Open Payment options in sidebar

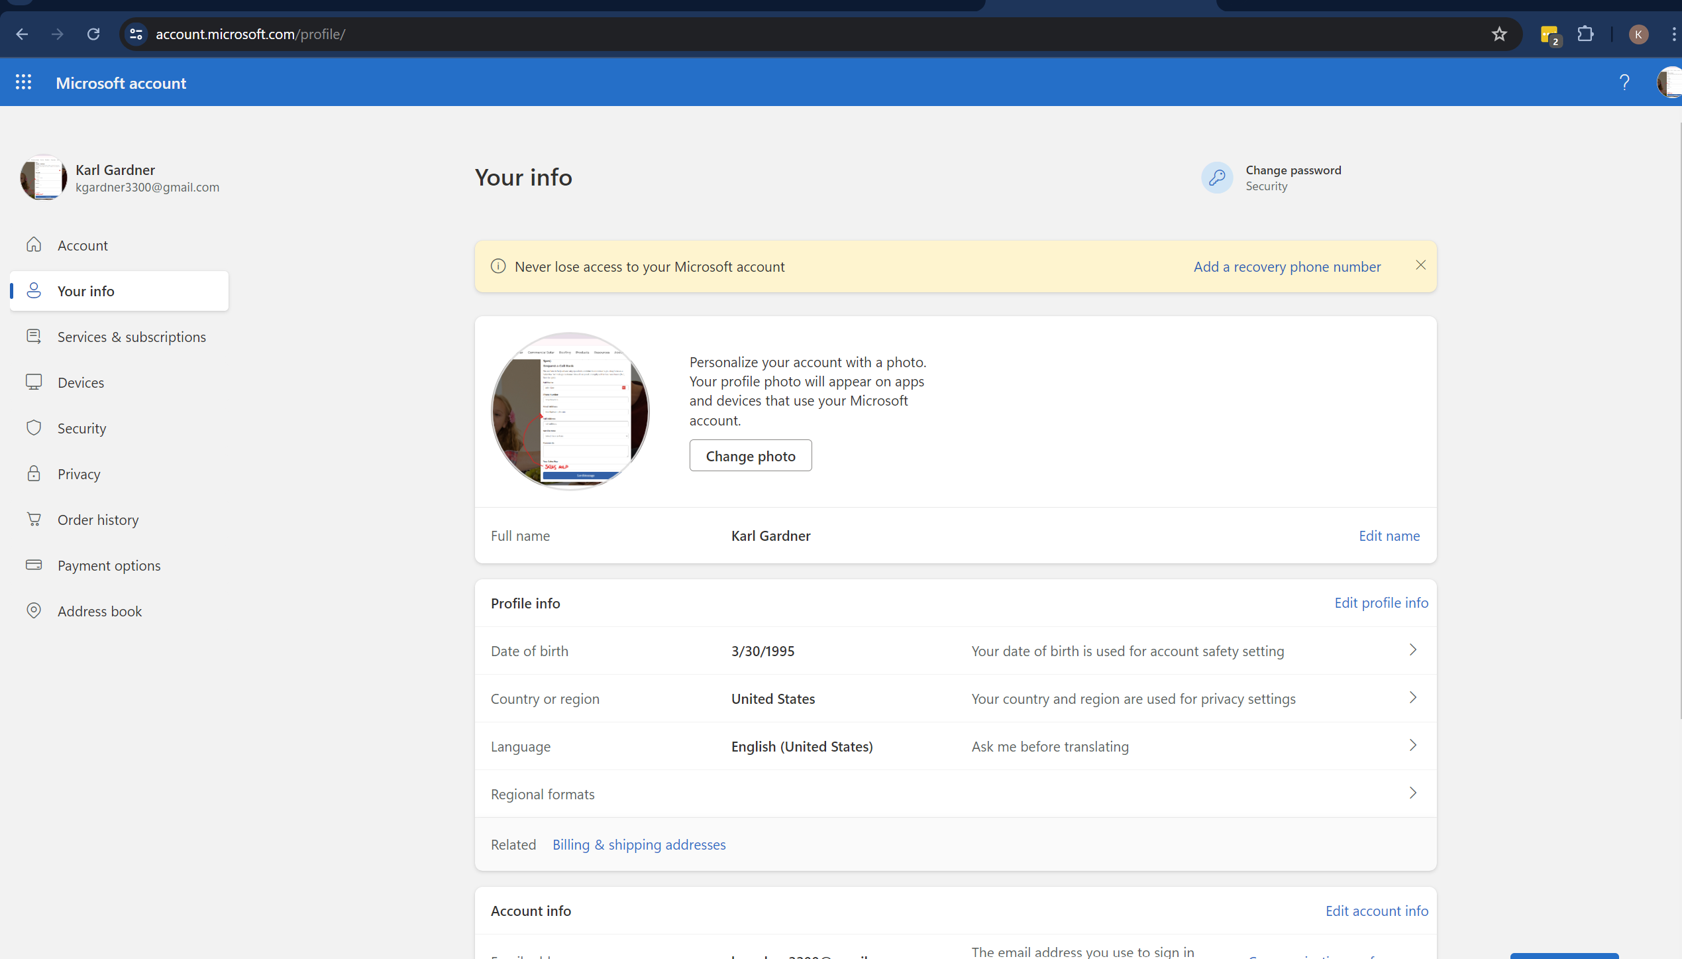(x=119, y=565)
